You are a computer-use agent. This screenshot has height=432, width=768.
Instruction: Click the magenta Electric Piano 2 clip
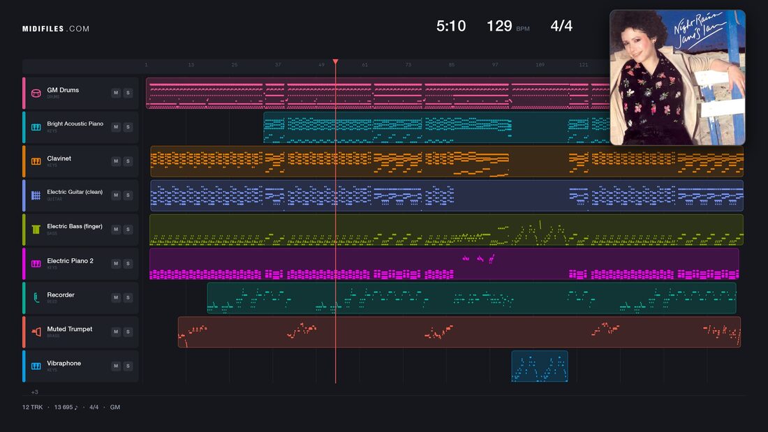[444, 264]
